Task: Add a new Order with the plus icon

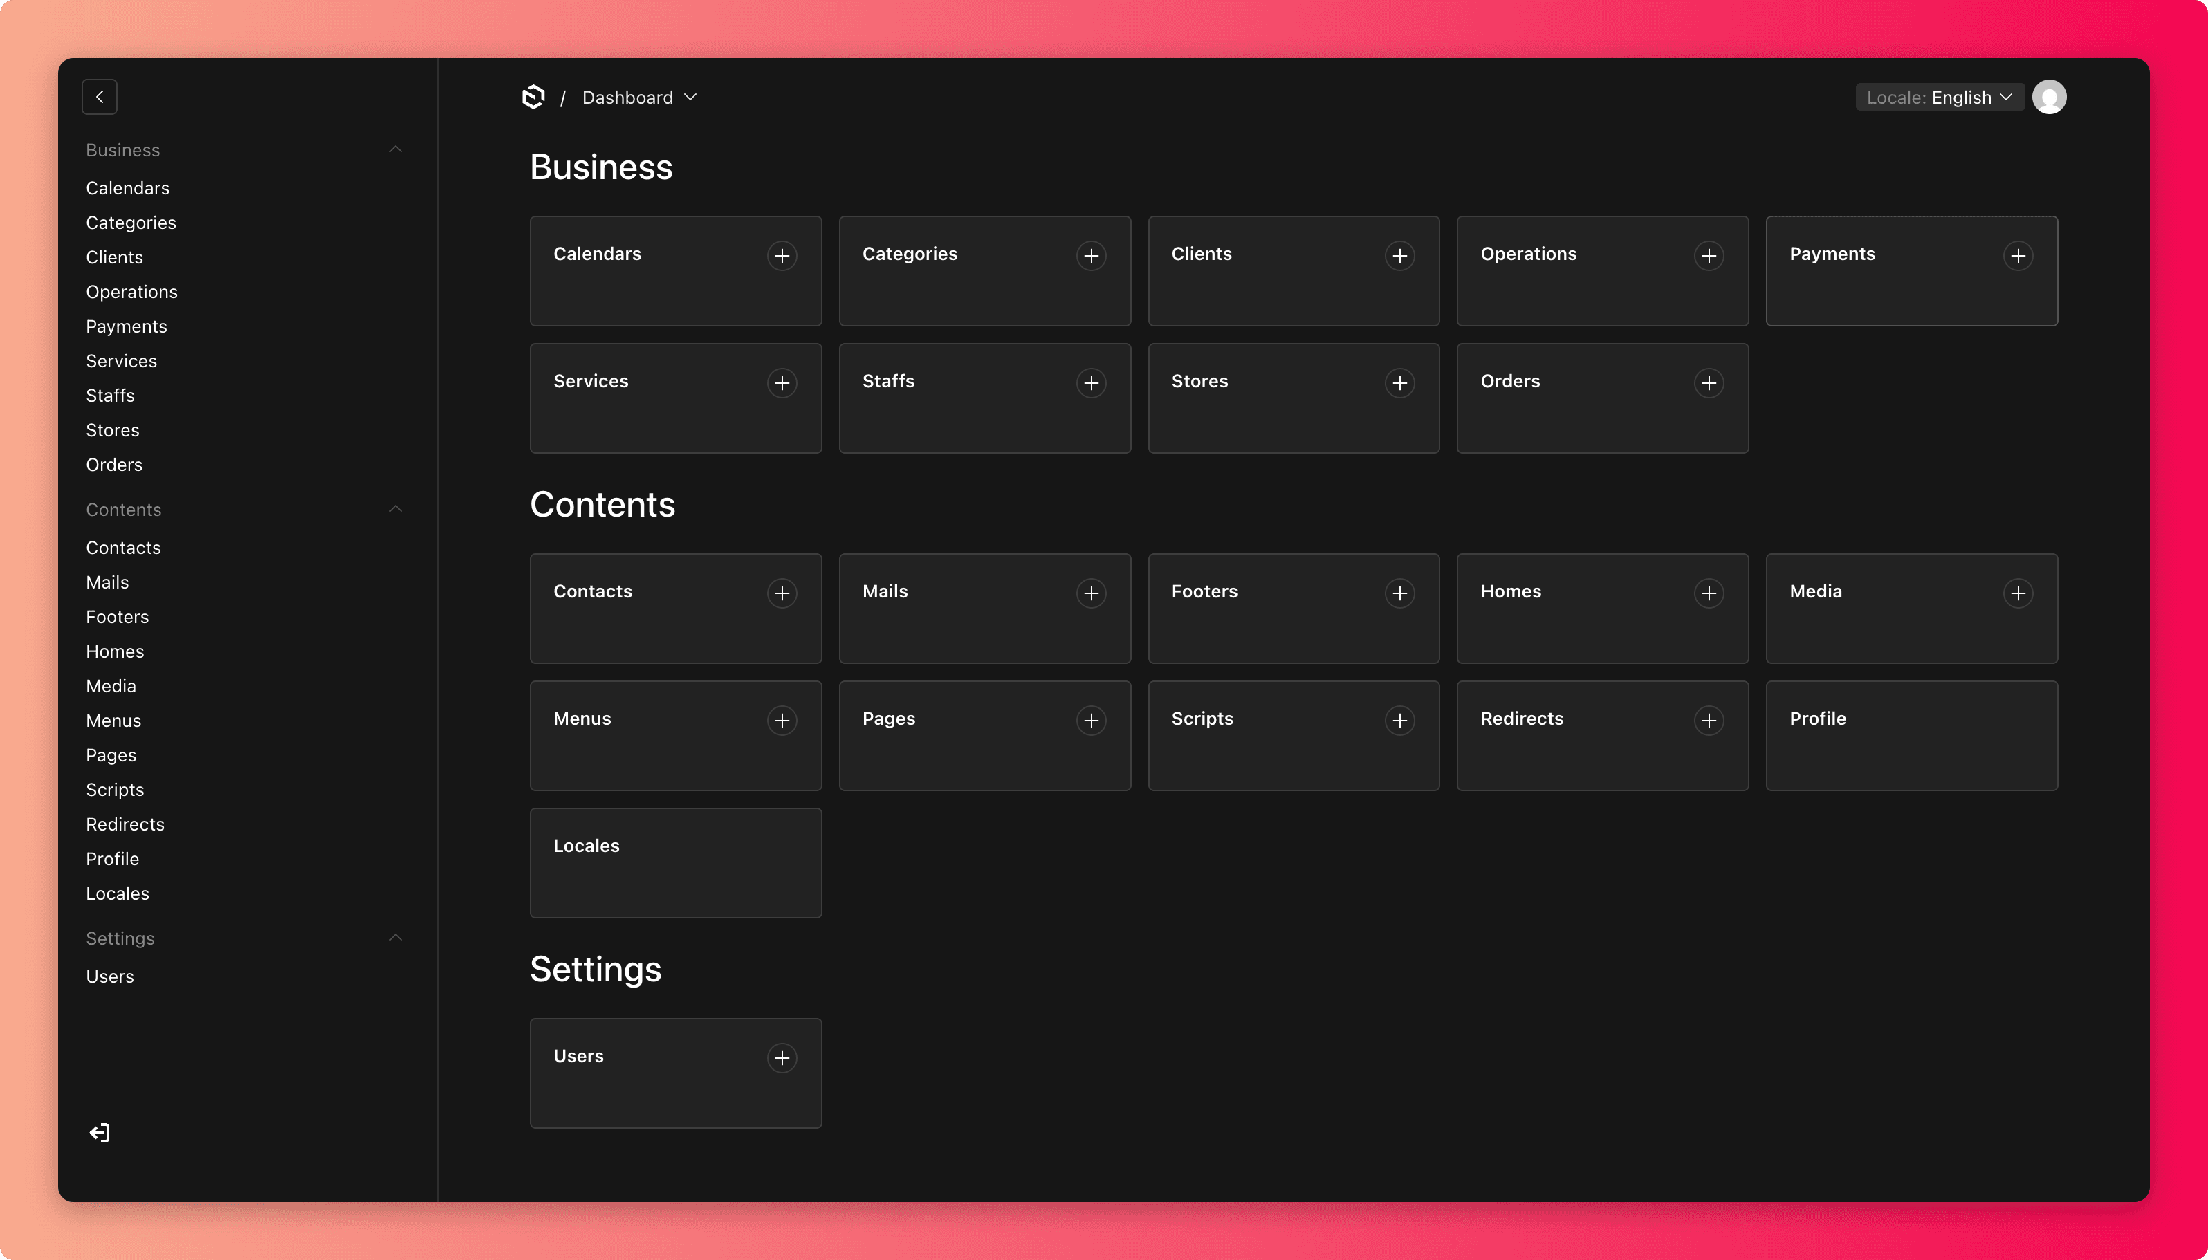Action: pyautogui.click(x=1709, y=383)
